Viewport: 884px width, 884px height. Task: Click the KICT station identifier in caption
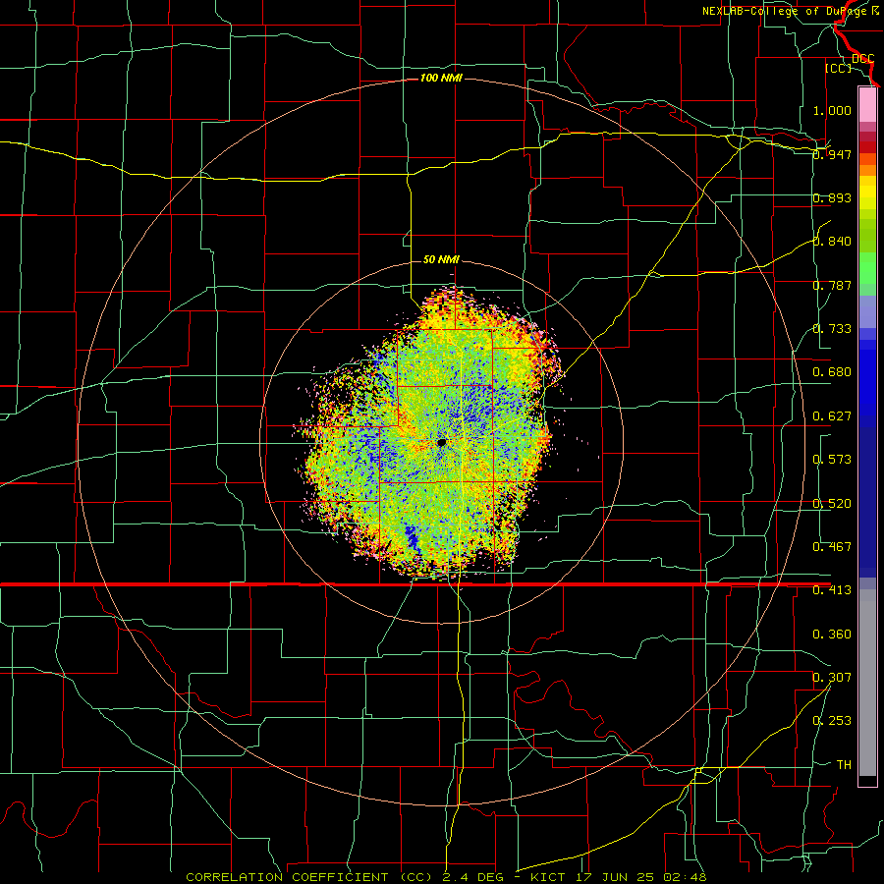(x=548, y=878)
